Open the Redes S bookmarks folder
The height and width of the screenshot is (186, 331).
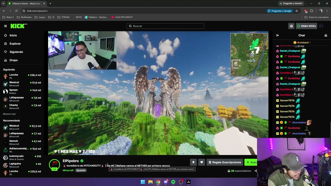(8, 17)
